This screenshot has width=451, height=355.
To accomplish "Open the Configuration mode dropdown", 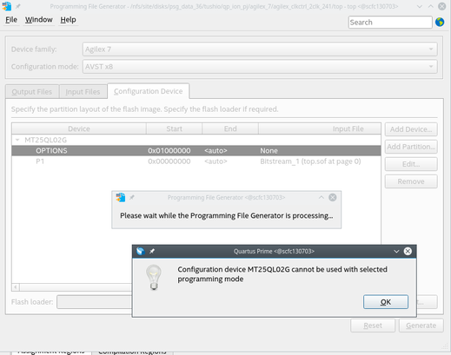I will click(260, 67).
